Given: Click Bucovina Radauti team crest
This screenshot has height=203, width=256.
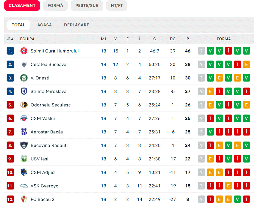Looking at the screenshot, I should pyautogui.click(x=24, y=145).
